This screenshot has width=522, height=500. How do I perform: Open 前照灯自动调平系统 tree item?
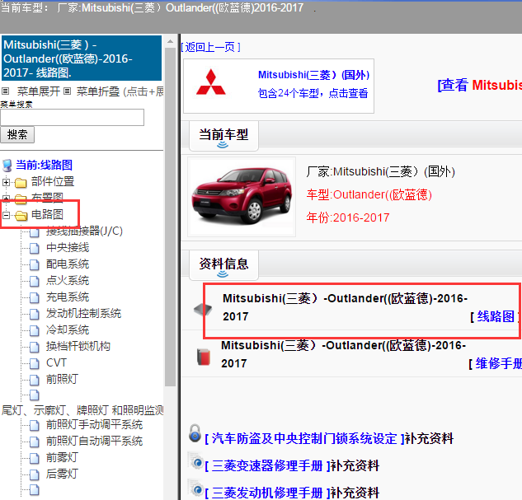point(95,442)
